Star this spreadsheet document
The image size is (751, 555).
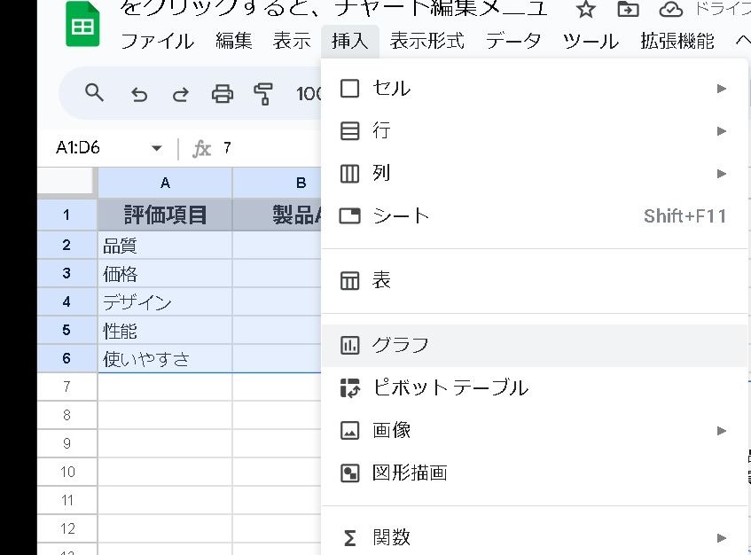pos(585,10)
